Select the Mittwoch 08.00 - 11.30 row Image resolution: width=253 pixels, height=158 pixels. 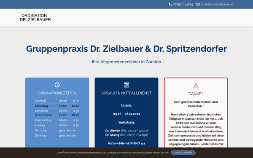click(x=57, y=111)
